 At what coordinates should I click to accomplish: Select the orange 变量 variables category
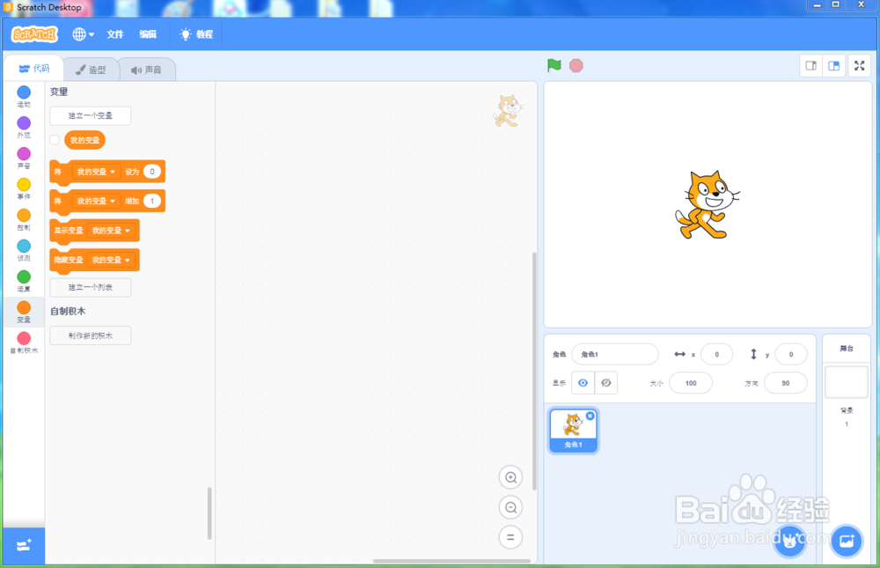click(x=24, y=313)
